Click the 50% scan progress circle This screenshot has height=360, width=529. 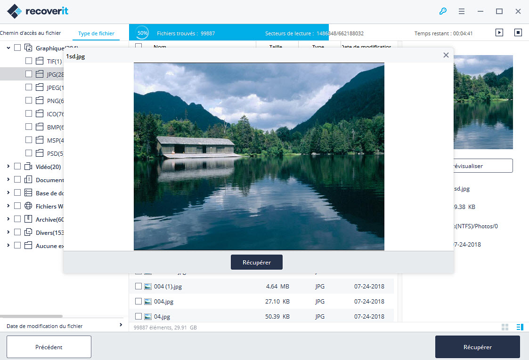142,33
